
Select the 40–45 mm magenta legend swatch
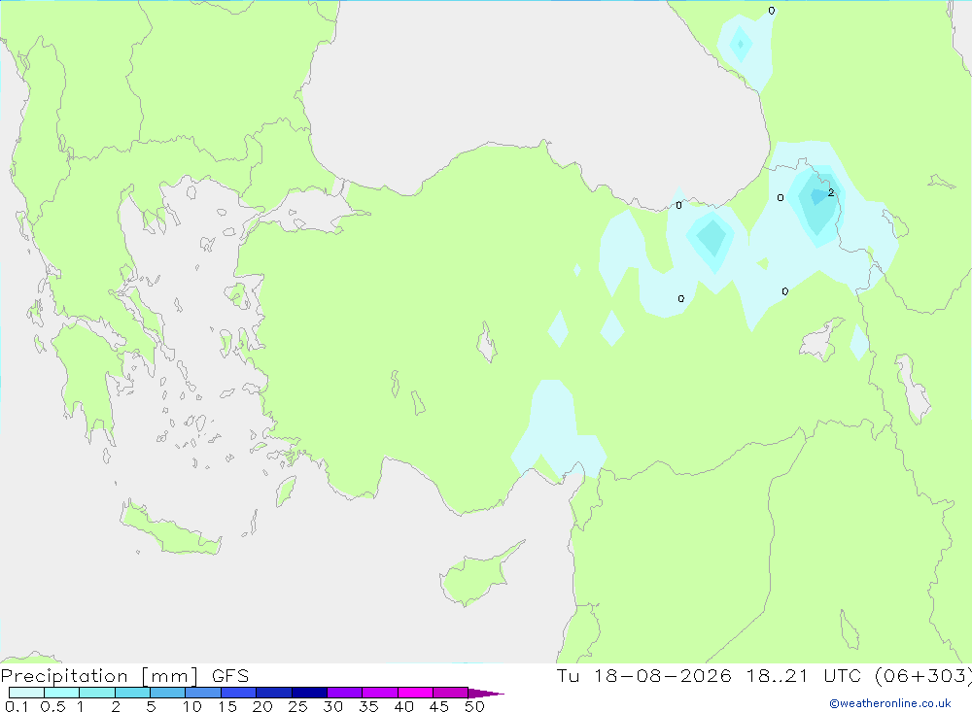[x=415, y=693]
